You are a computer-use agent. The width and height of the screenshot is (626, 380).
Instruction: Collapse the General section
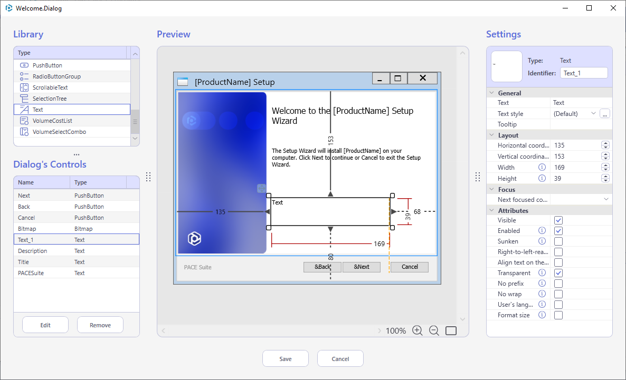pos(492,93)
